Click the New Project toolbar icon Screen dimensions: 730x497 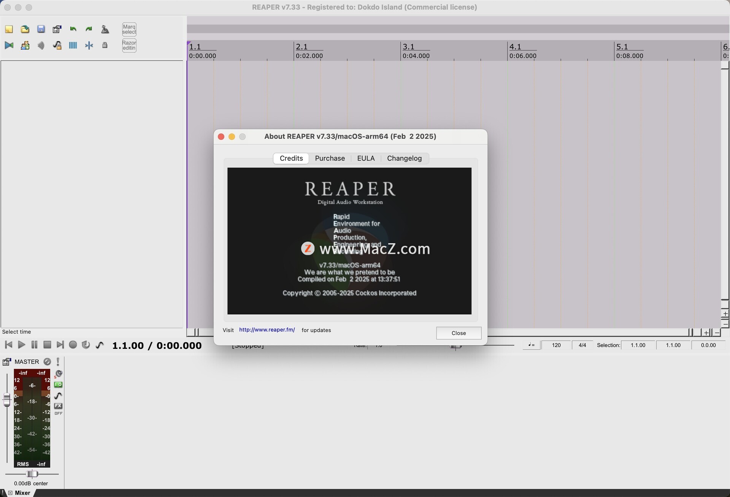coord(9,29)
